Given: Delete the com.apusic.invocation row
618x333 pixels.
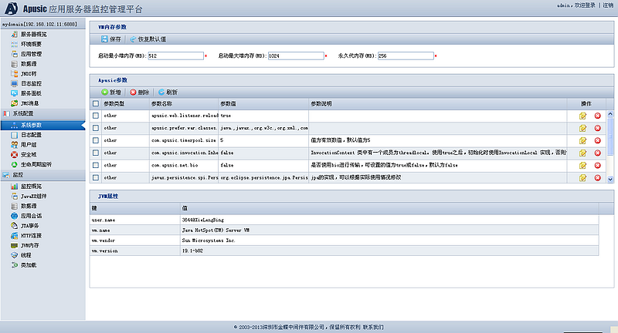Looking at the screenshot, I should coord(597,153).
